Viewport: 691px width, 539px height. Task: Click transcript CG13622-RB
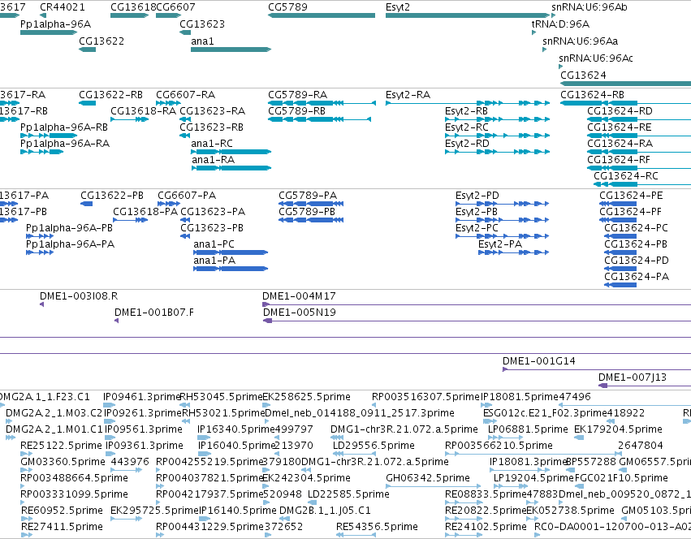[x=110, y=95]
